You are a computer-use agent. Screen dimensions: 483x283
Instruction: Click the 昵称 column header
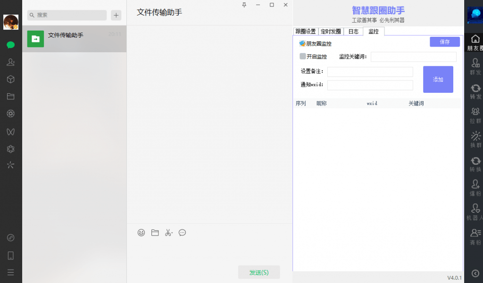322,104
